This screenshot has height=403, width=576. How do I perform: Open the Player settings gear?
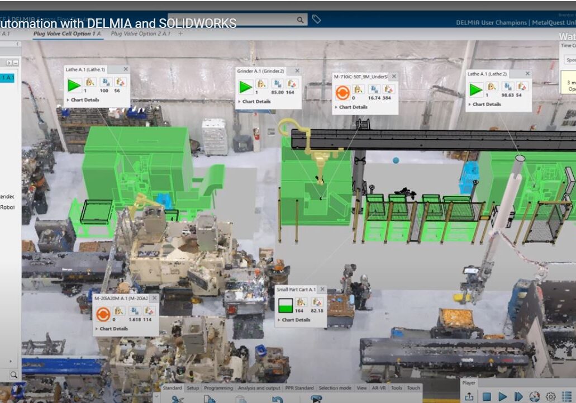point(550,396)
